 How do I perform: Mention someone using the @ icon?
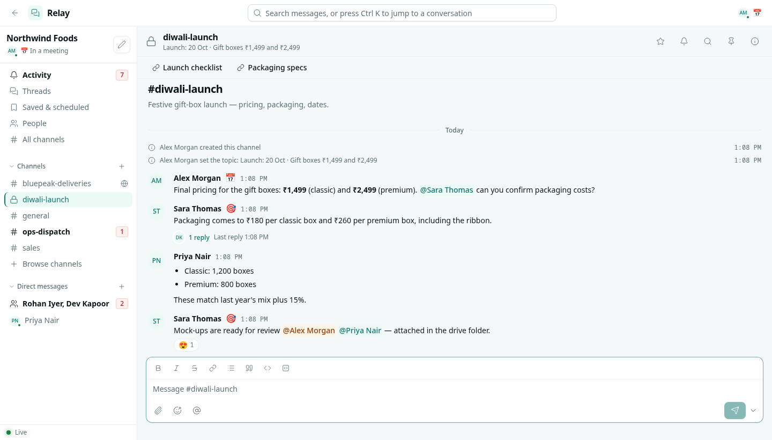click(197, 410)
